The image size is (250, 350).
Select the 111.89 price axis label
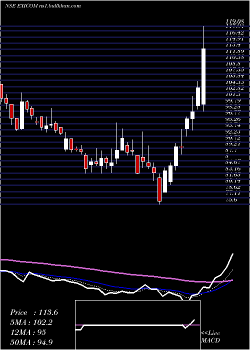point(234,51)
